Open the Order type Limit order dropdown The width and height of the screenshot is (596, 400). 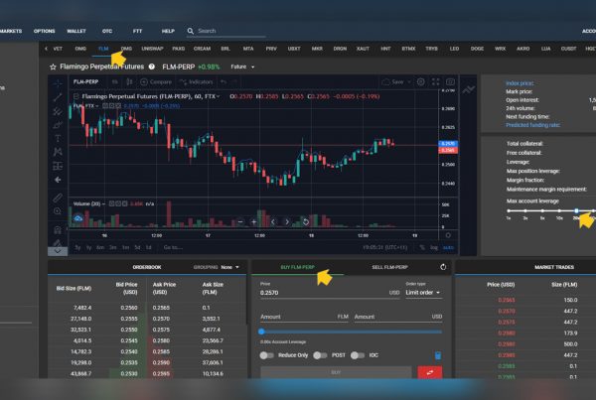tap(423, 293)
